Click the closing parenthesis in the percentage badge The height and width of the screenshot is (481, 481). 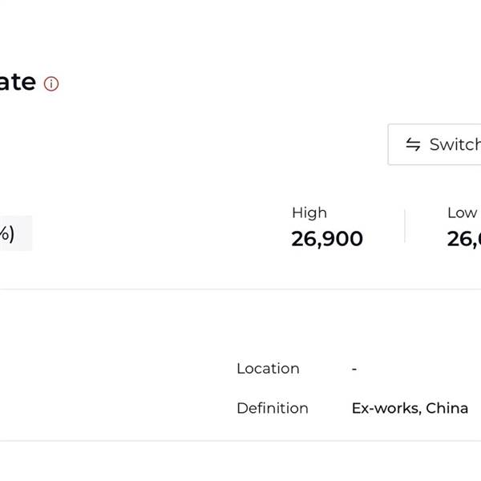coord(11,233)
